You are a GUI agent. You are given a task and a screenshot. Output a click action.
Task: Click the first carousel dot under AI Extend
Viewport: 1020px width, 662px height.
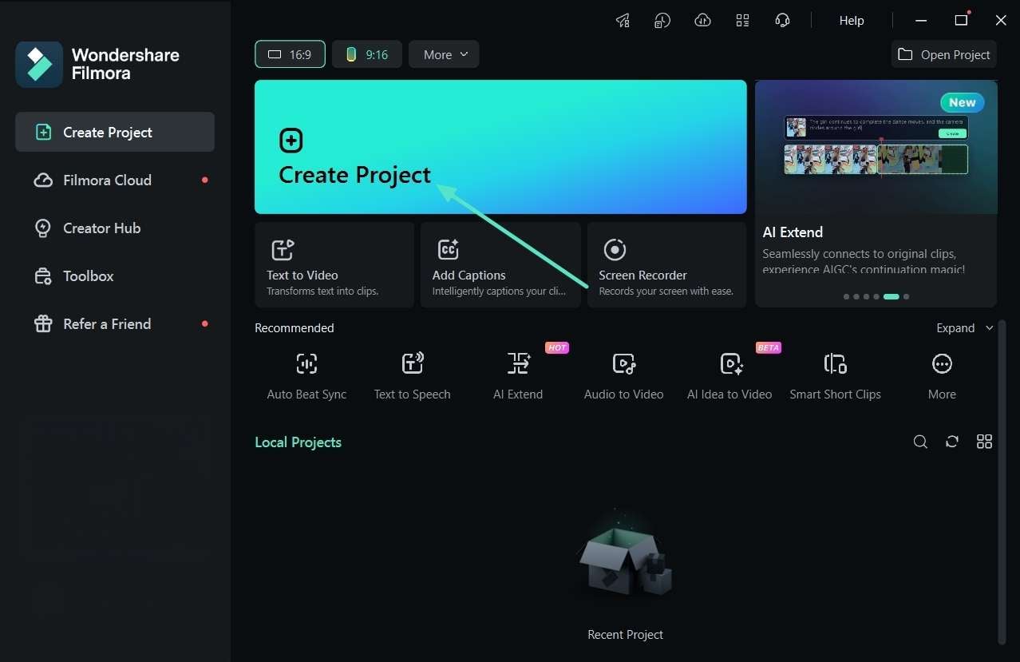(x=846, y=296)
